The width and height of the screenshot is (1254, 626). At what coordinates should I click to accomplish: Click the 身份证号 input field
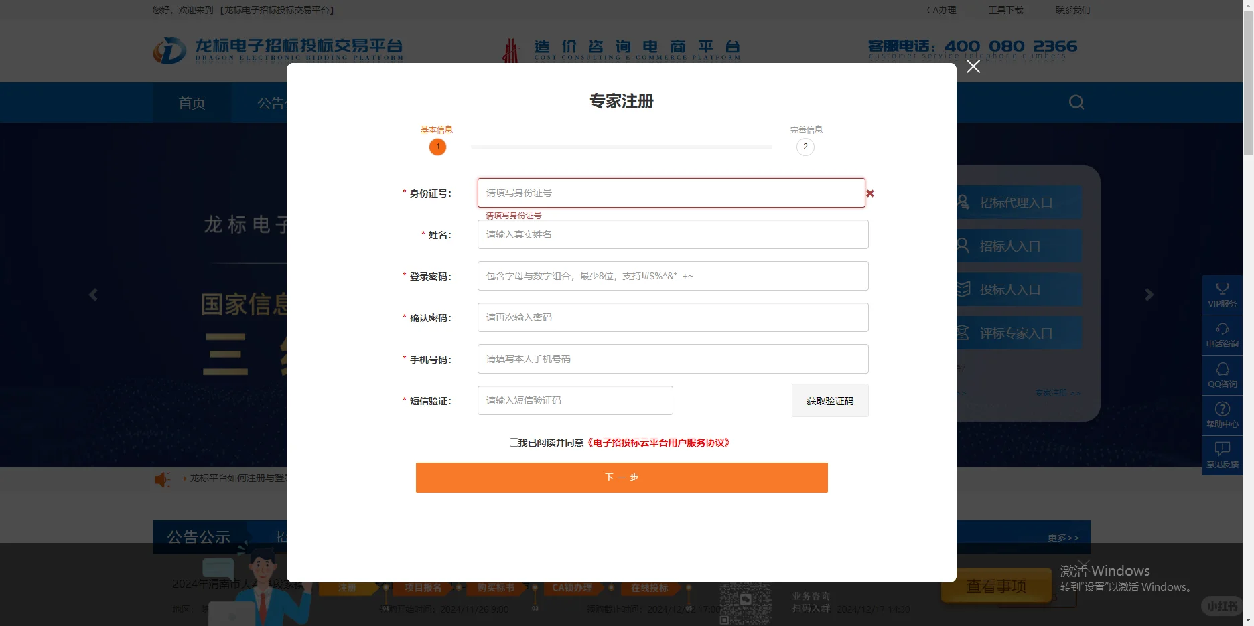pyautogui.click(x=670, y=193)
